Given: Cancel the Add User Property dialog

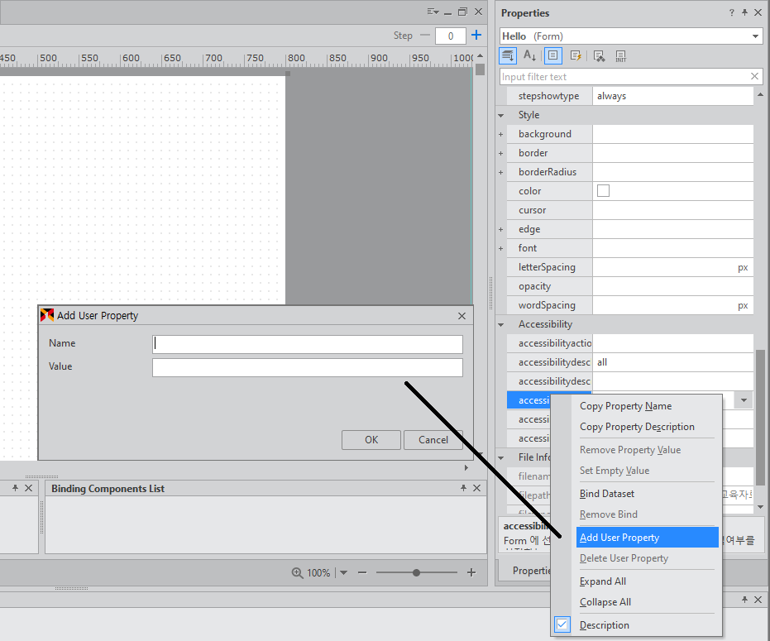Looking at the screenshot, I should coord(433,440).
